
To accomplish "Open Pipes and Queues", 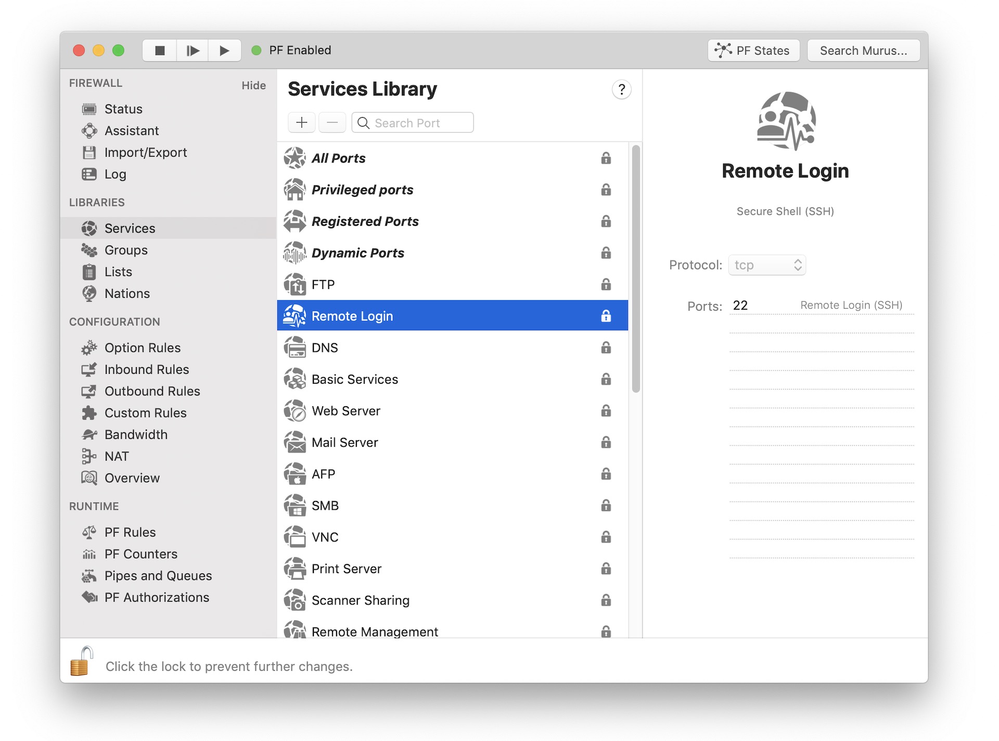I will click(158, 576).
